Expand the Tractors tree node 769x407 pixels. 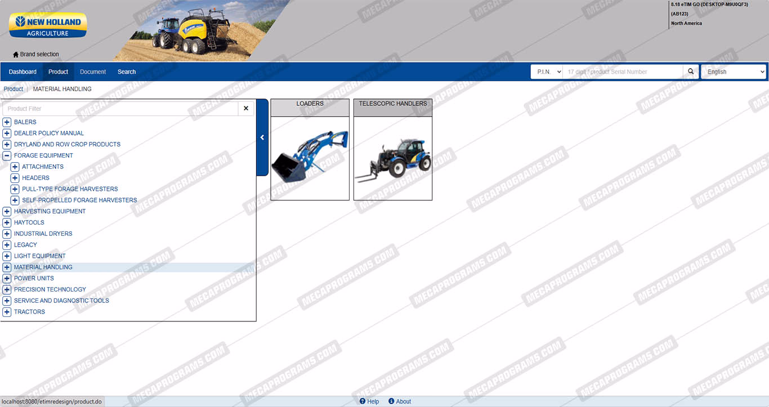(7, 312)
